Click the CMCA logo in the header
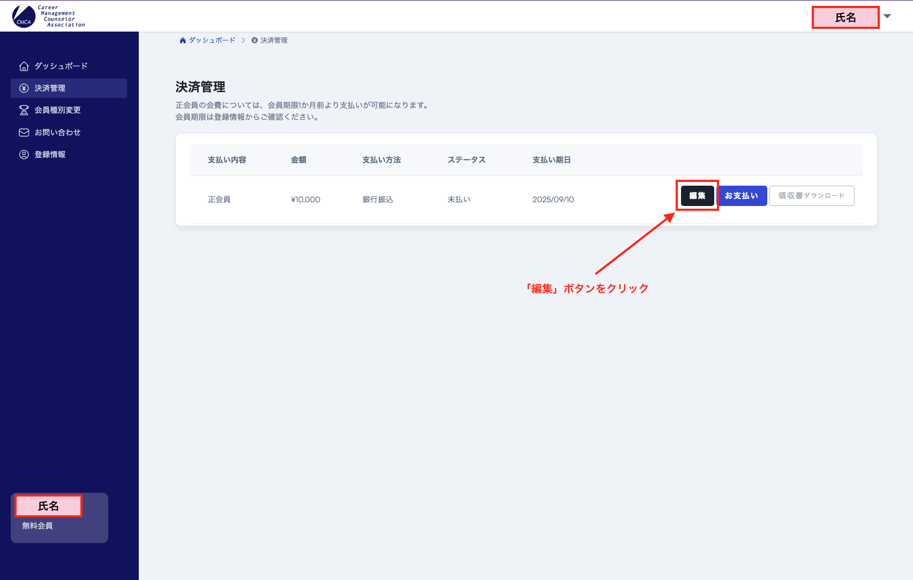This screenshot has width=913, height=580. point(48,16)
